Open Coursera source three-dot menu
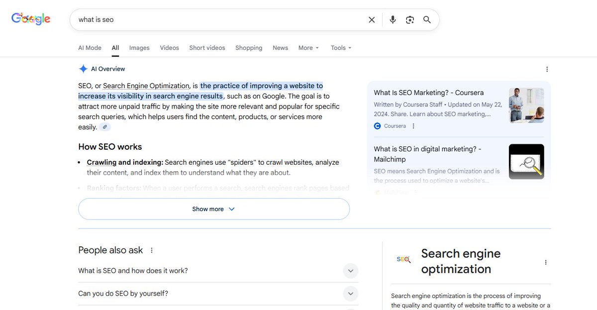The image size is (597, 310). 413,126
